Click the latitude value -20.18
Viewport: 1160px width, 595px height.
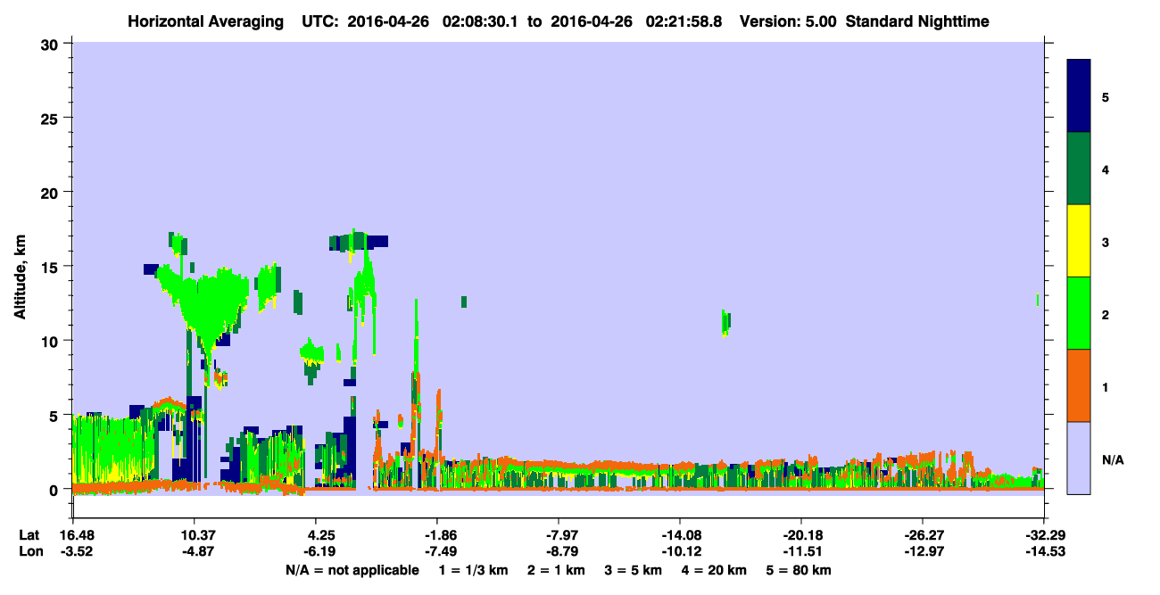coord(801,535)
